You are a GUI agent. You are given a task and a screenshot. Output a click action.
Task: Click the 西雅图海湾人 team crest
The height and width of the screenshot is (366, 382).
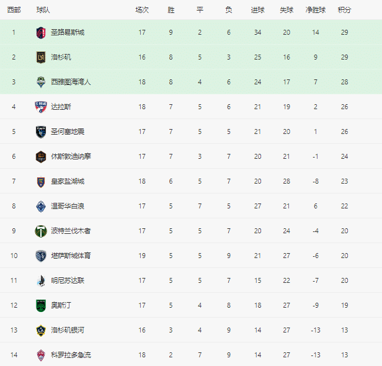tap(41, 82)
